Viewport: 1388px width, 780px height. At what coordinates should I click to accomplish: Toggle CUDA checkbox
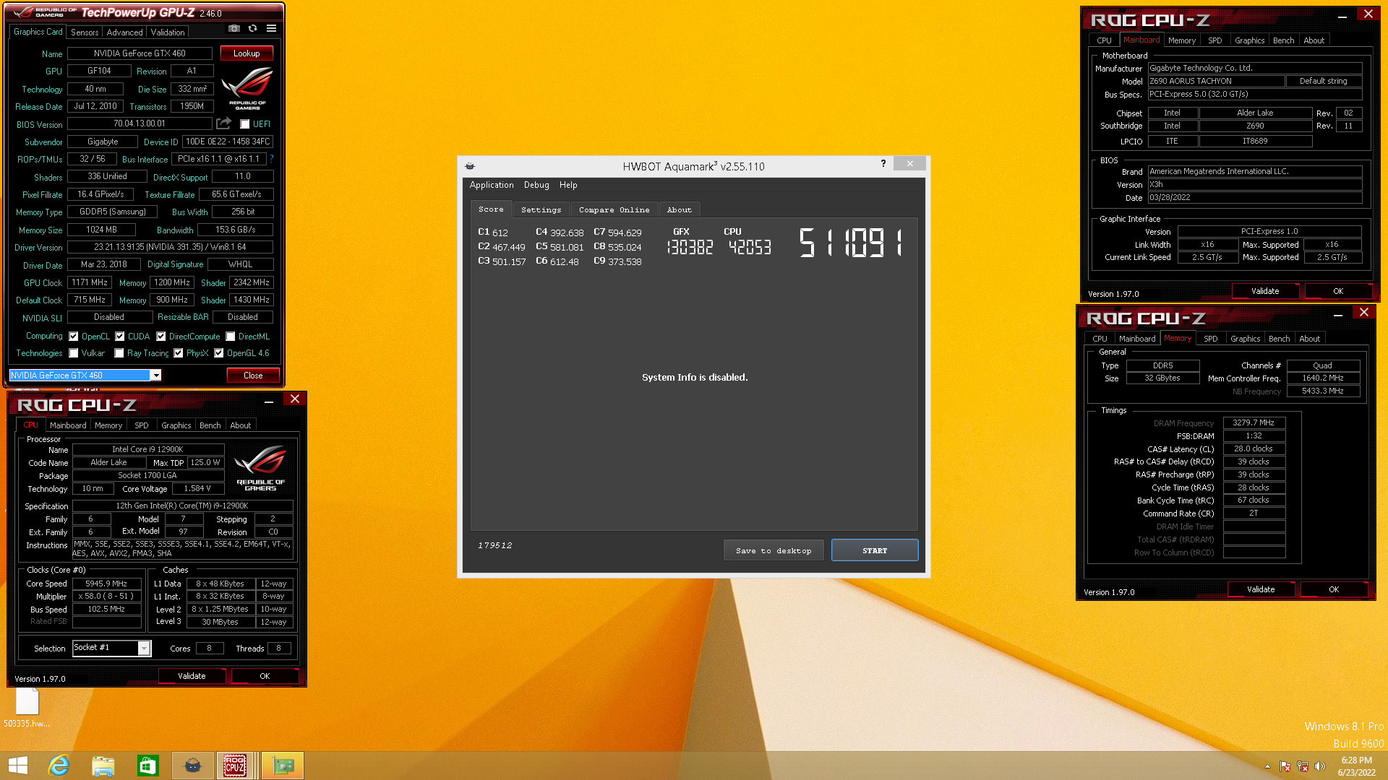(x=120, y=337)
